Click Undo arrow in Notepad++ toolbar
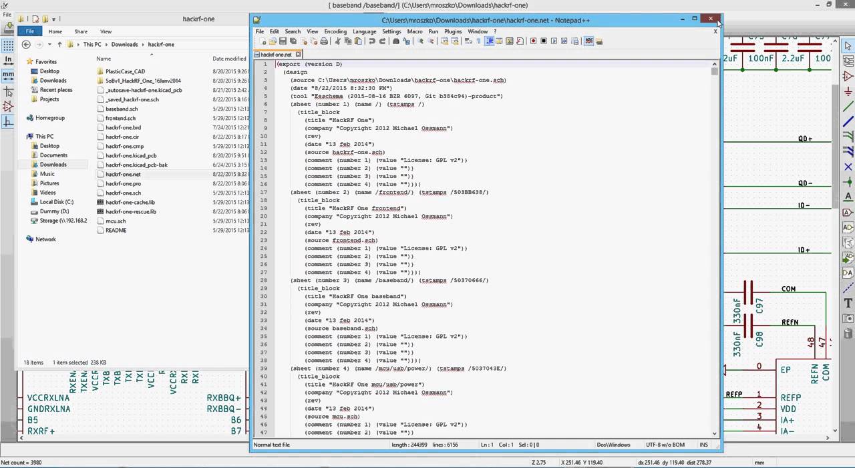The height and width of the screenshot is (468, 855). point(372,41)
